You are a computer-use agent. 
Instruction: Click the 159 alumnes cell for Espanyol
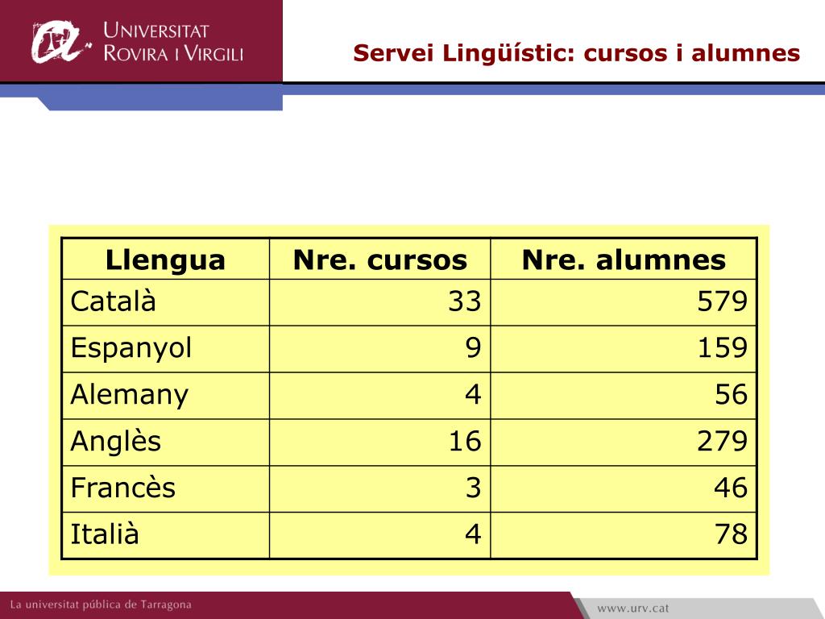tap(624, 348)
